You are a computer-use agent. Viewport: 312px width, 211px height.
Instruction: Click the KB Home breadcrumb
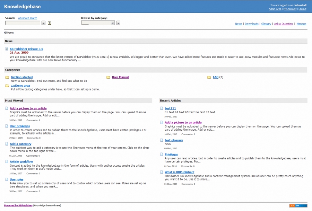[x=9, y=33]
